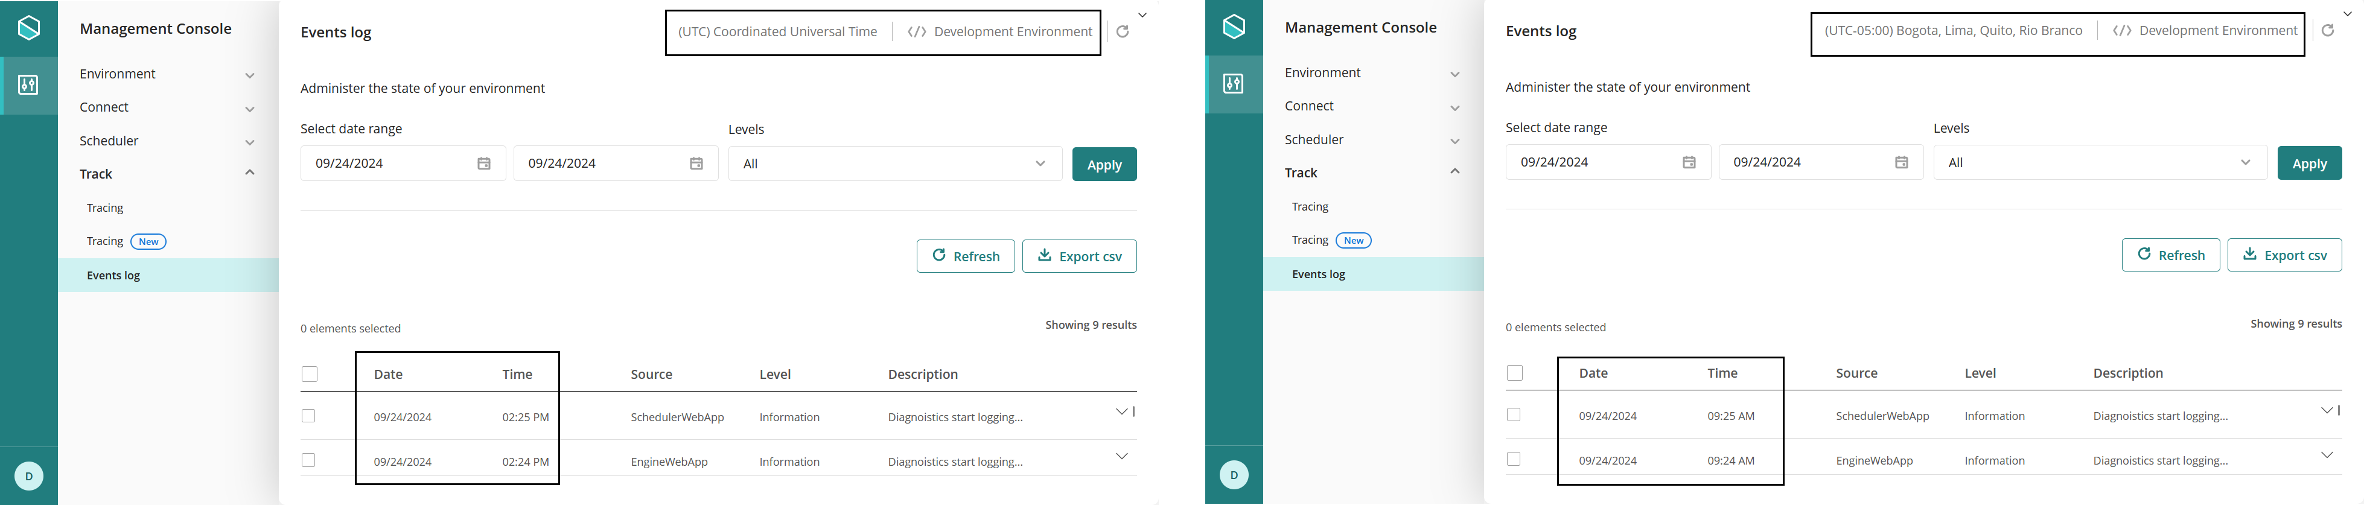The height and width of the screenshot is (505, 2364).
Task: Click the top-right collapse chevron in the UTC console
Action: [1142, 14]
